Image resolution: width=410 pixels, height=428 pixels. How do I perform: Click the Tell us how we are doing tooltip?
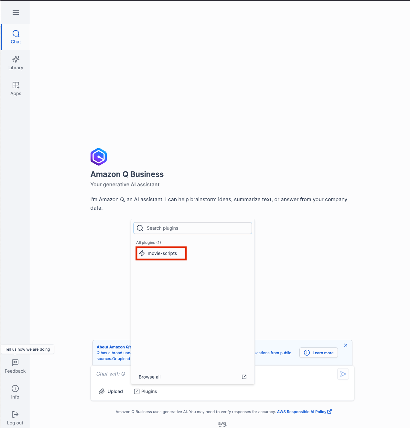tap(27, 349)
